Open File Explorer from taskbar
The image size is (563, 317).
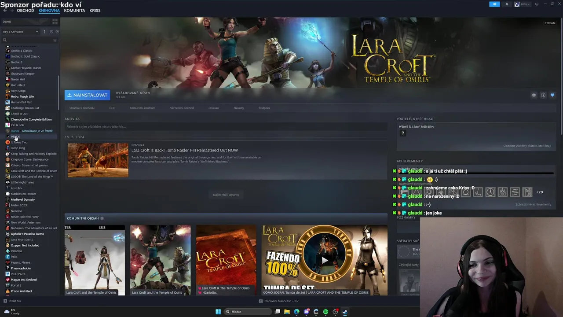pyautogui.click(x=287, y=312)
